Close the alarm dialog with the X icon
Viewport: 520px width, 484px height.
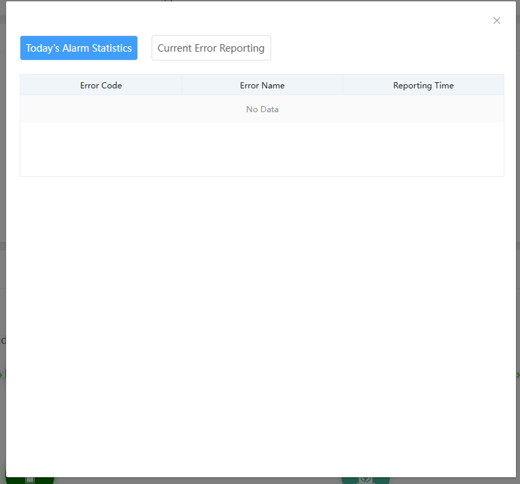497,20
